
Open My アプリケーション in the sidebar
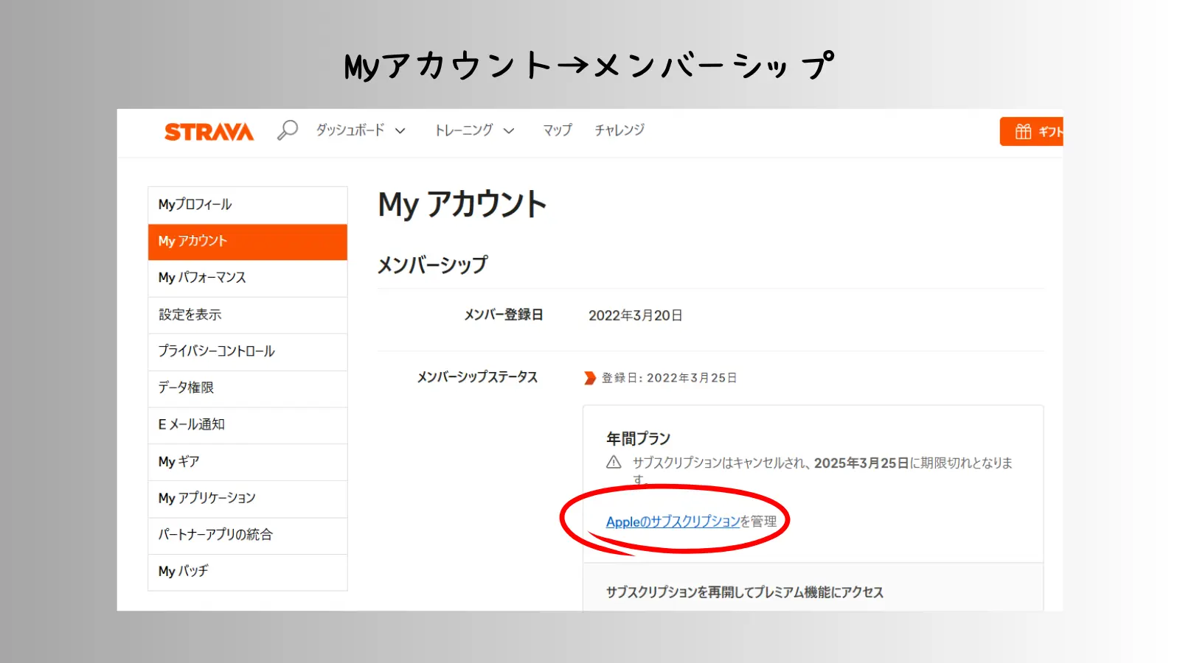[x=248, y=499]
